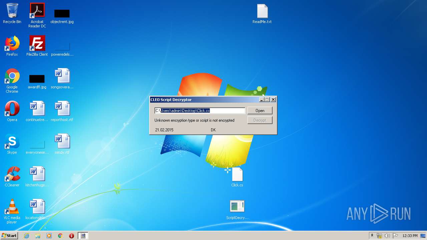Viewport: 427px width, 240px height.
Task: Select mindy.rtf document icon
Action: [x=62, y=144]
